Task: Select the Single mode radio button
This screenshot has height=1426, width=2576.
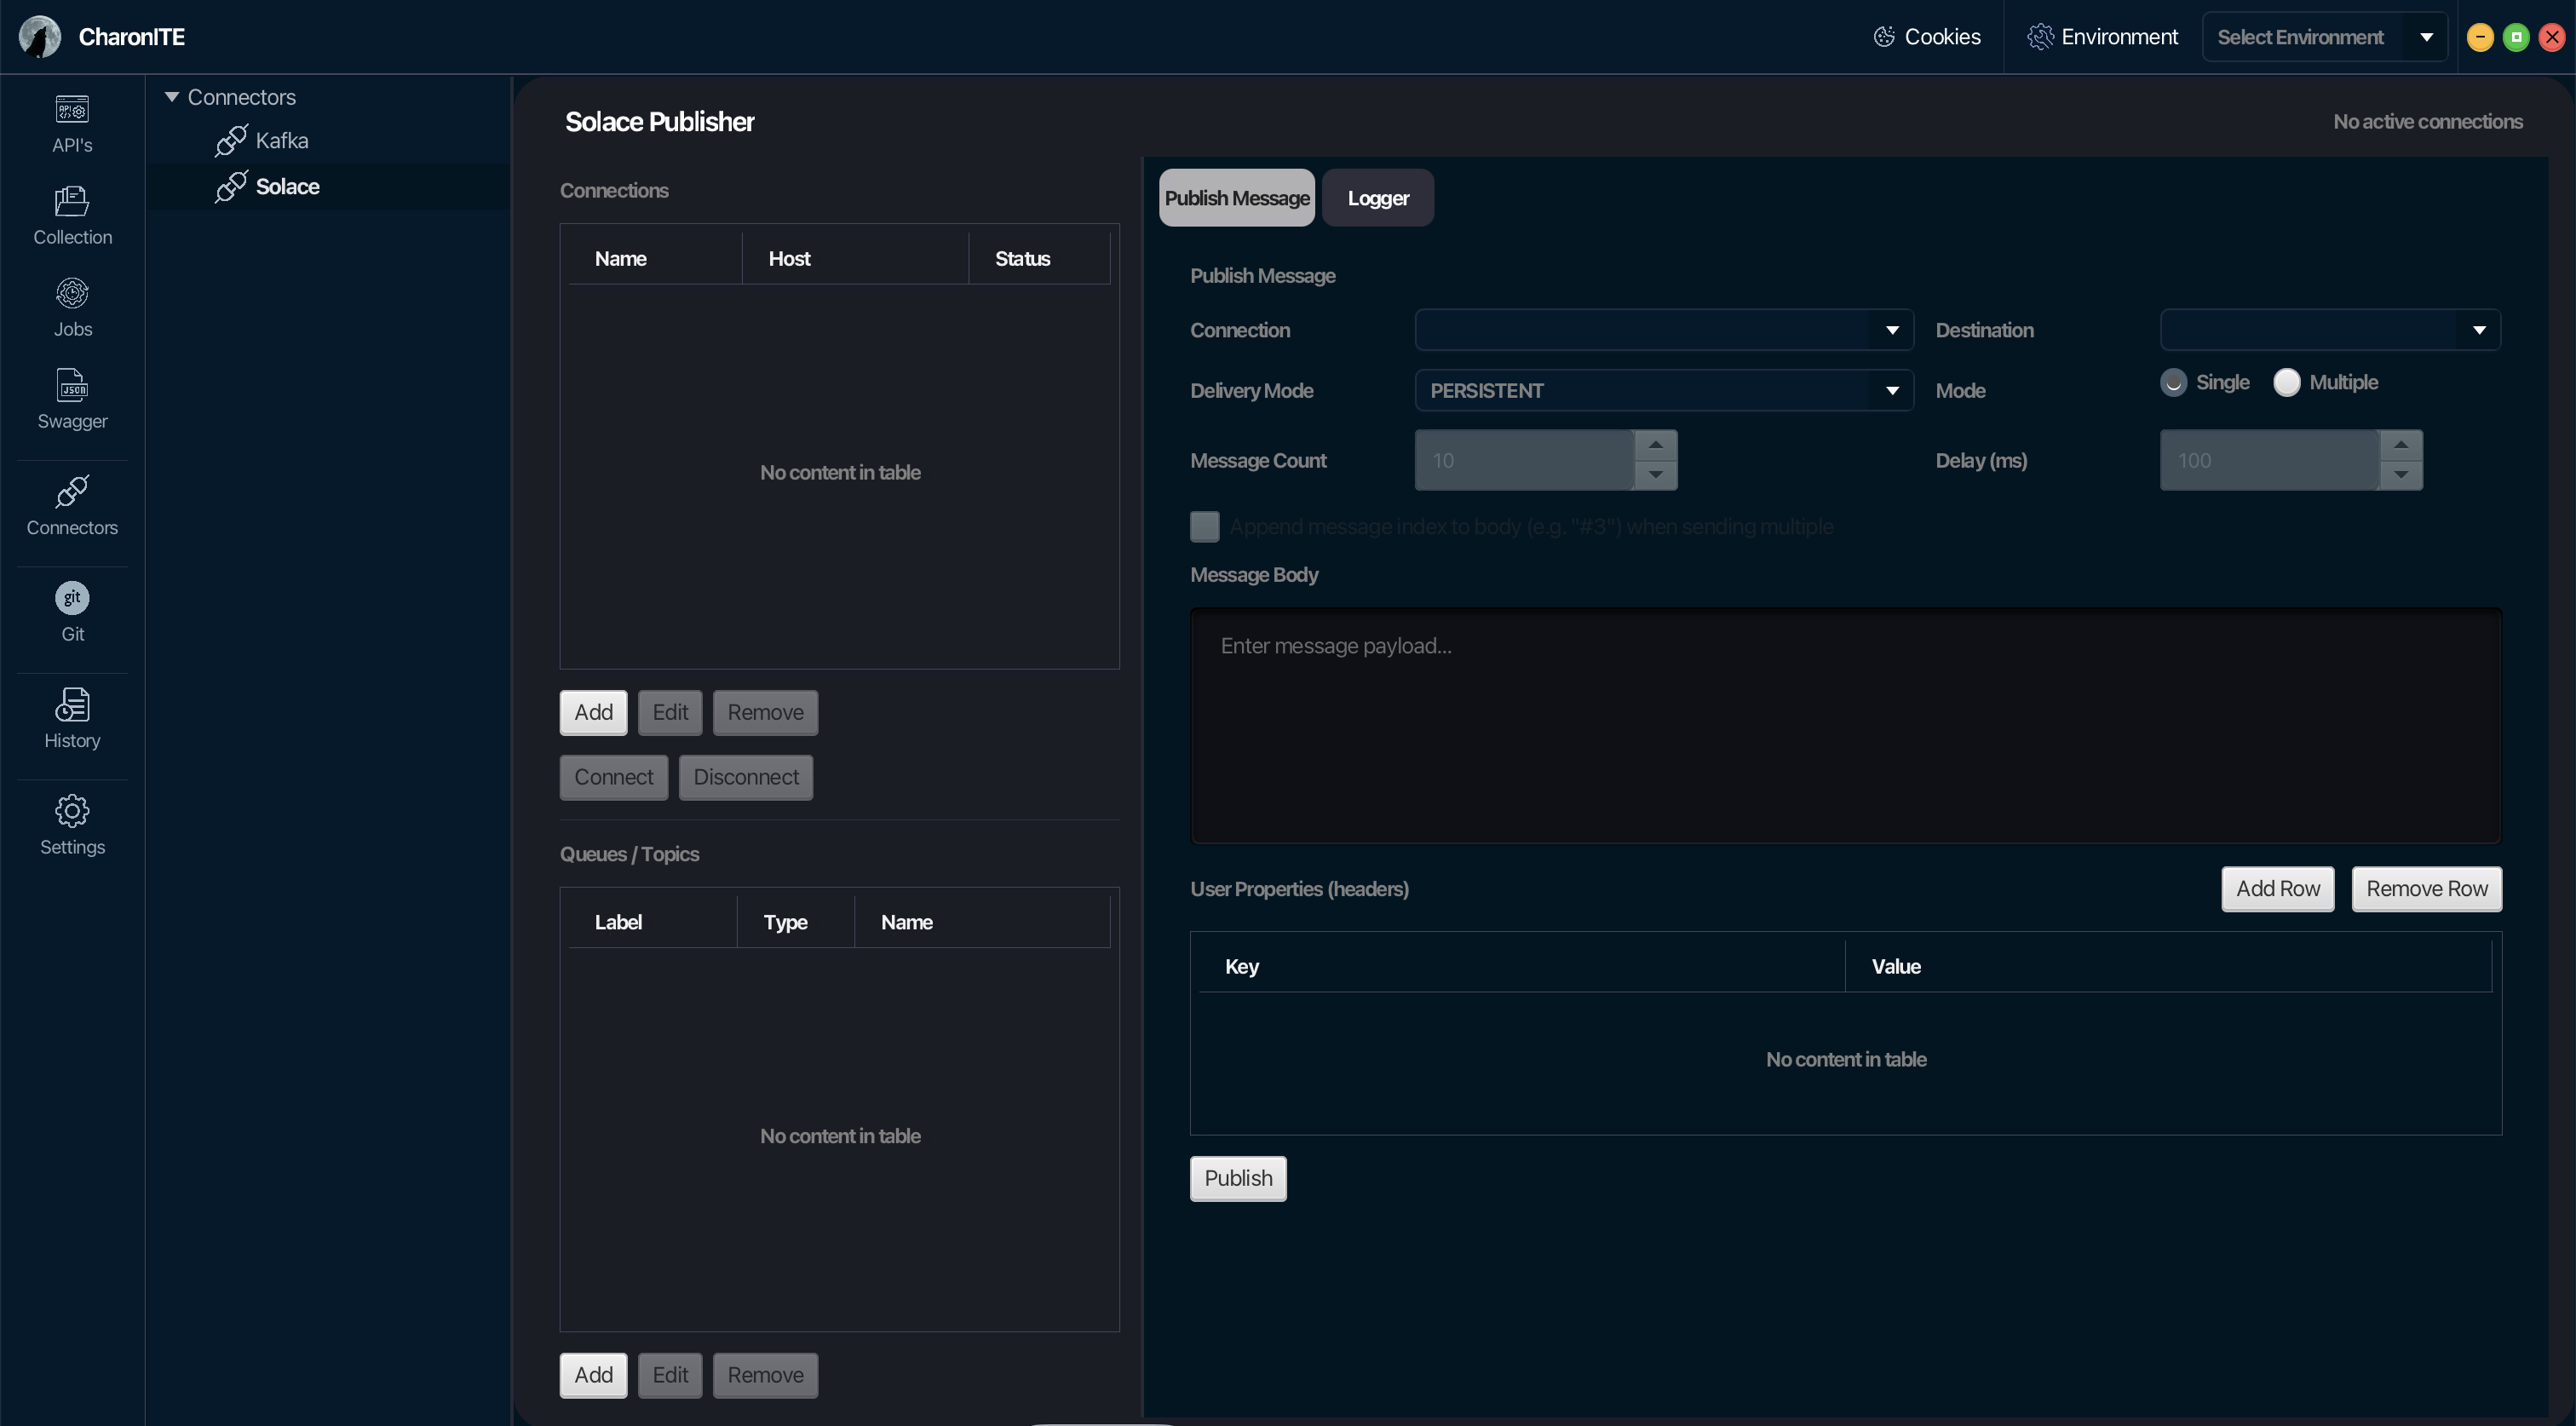Action: pyautogui.click(x=2173, y=383)
